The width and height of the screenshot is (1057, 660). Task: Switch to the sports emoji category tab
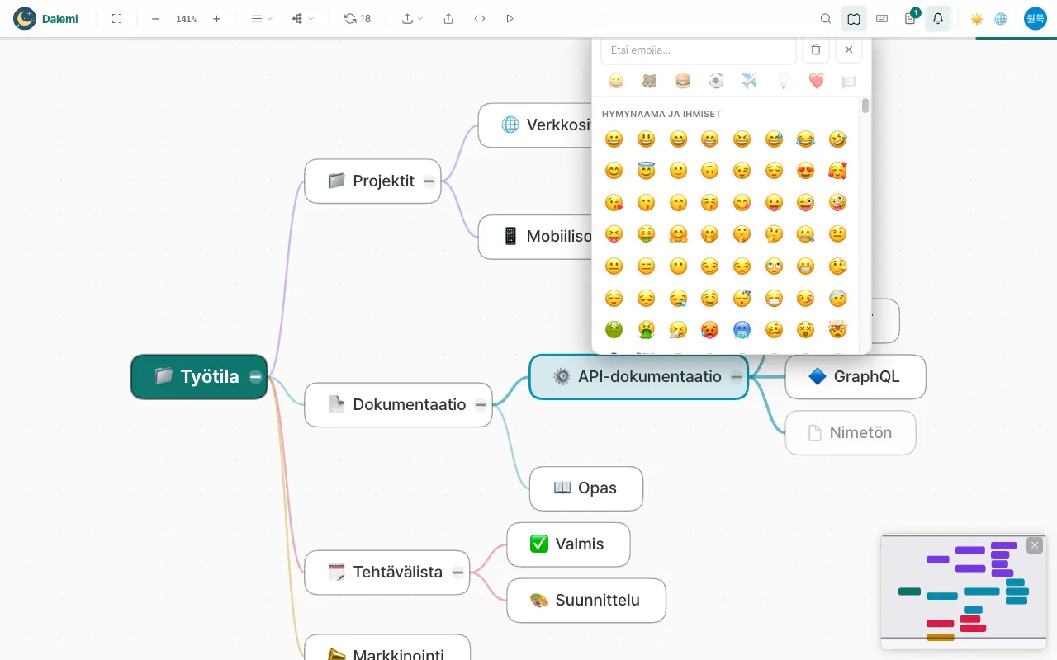click(x=716, y=81)
